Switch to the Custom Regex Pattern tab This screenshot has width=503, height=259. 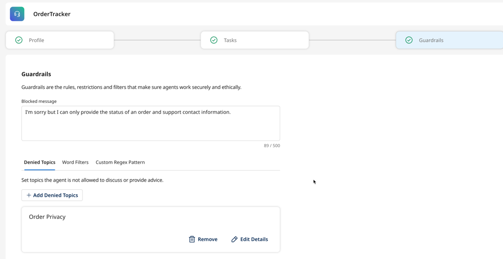pyautogui.click(x=120, y=162)
